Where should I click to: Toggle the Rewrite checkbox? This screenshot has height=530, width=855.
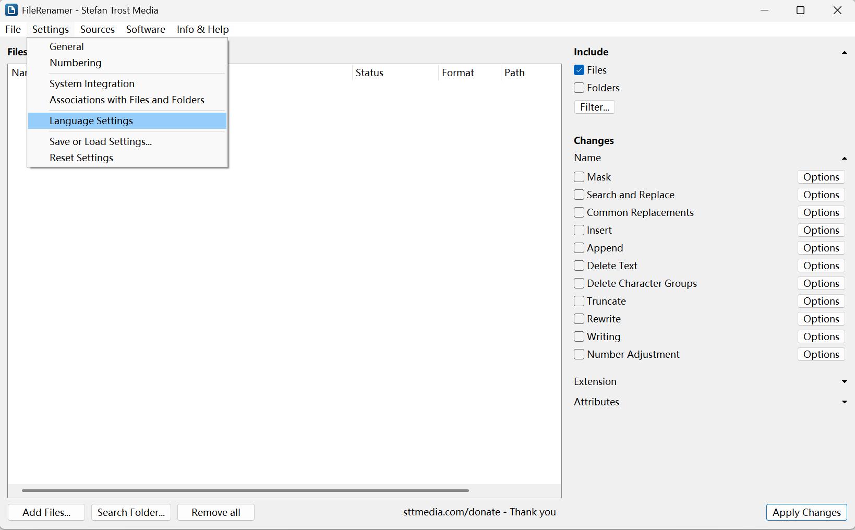click(579, 319)
